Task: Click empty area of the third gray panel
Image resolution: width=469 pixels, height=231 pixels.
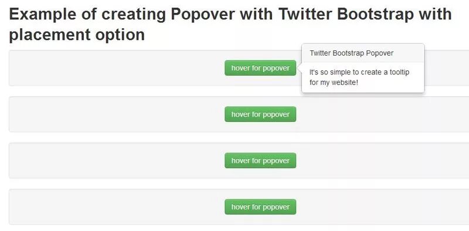Action: point(117,161)
